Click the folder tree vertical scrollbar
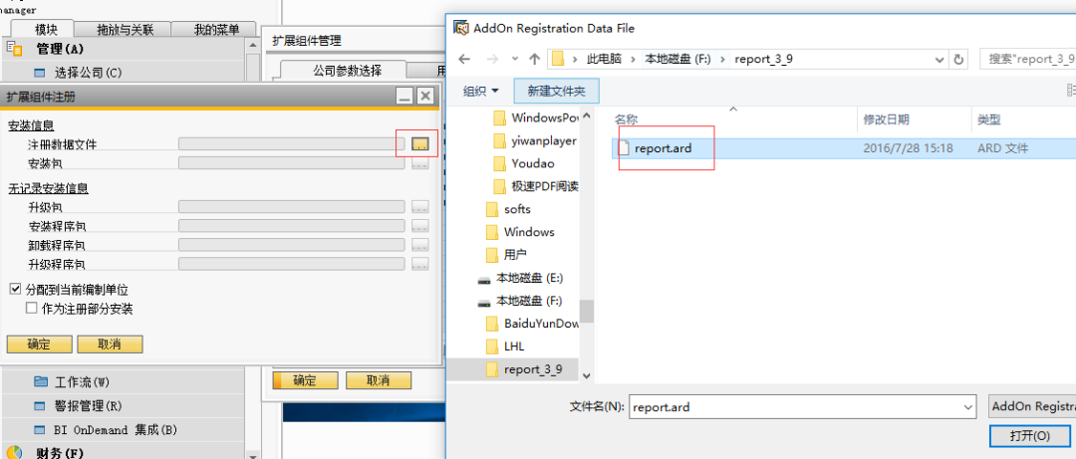Viewport: 1076px width, 459px height. click(x=587, y=311)
